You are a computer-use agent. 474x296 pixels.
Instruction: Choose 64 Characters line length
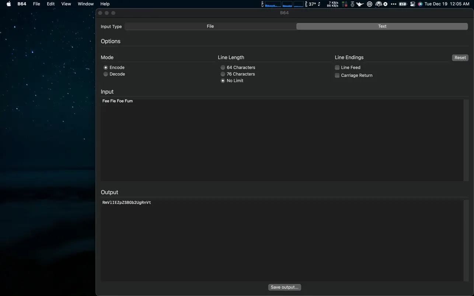[223, 67]
